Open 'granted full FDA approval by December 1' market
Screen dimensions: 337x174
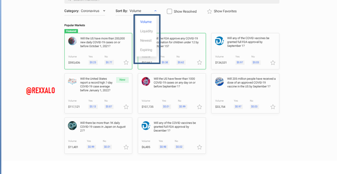point(175,127)
